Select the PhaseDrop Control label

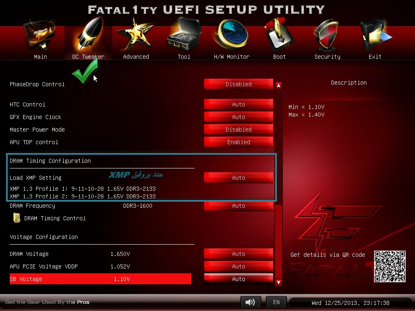click(37, 84)
